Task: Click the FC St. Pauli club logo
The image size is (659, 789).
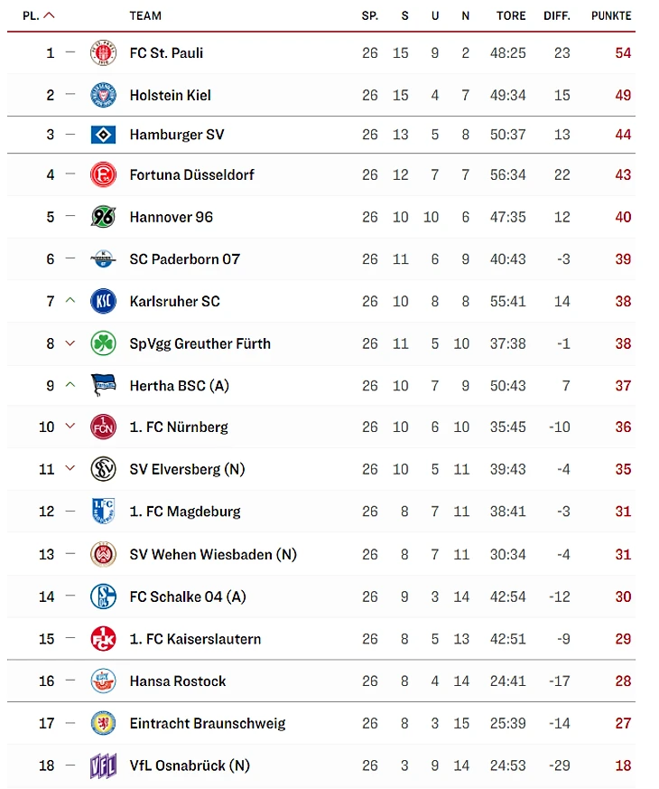Action: click(104, 52)
